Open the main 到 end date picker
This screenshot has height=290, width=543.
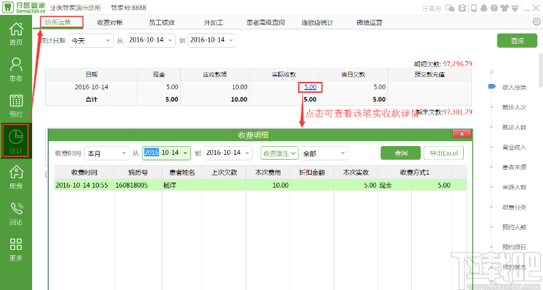(x=212, y=40)
